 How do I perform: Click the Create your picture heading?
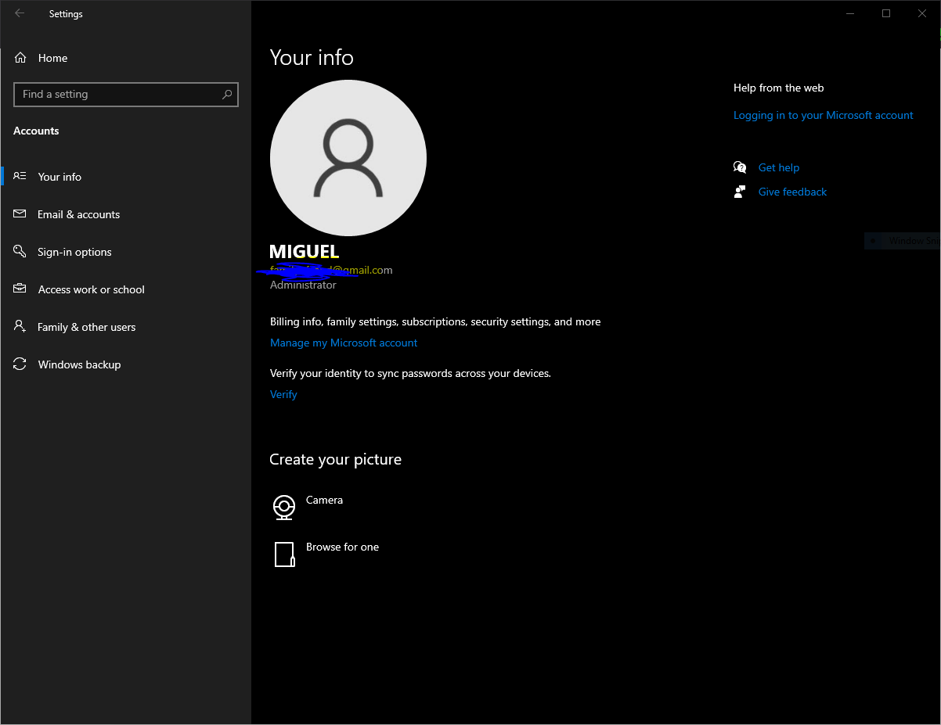coord(335,459)
